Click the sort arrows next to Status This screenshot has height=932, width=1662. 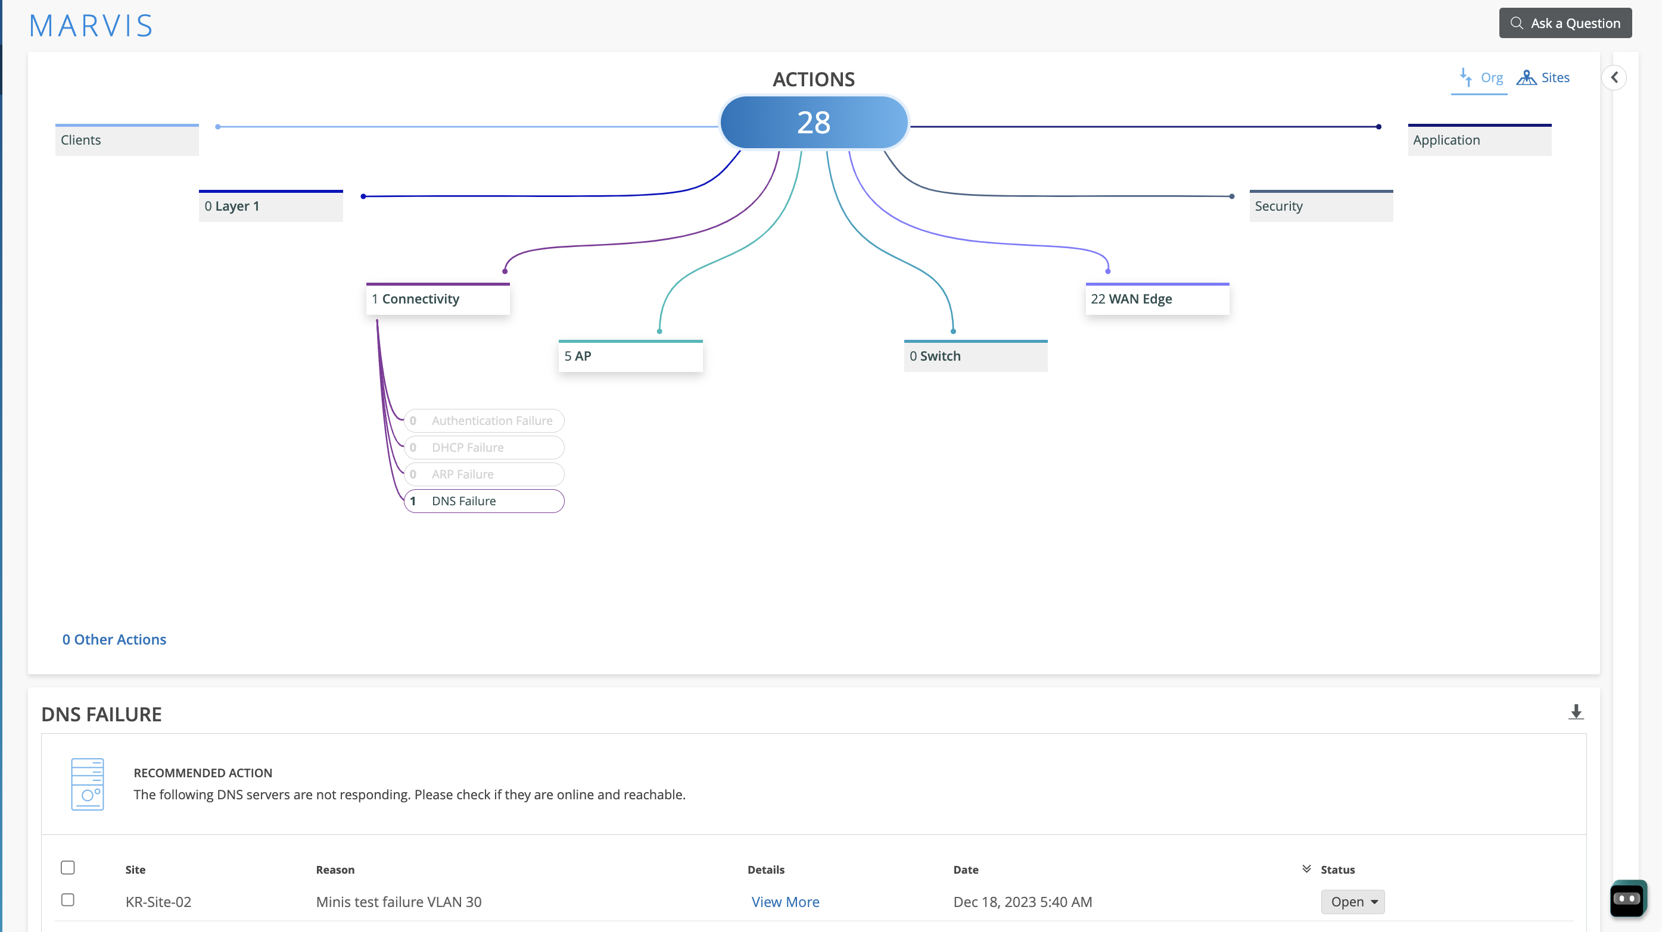click(1306, 869)
